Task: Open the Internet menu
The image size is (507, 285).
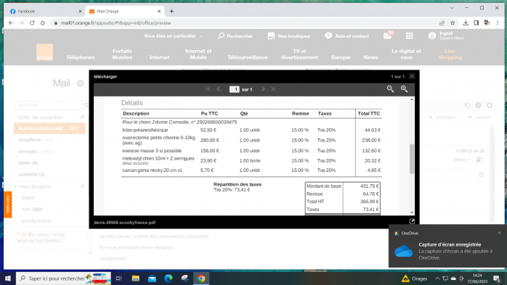Action: click(159, 57)
